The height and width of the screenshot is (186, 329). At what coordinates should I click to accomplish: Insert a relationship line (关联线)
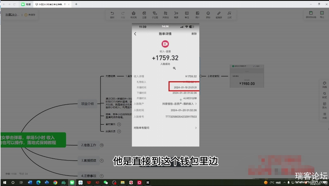coord(165,15)
